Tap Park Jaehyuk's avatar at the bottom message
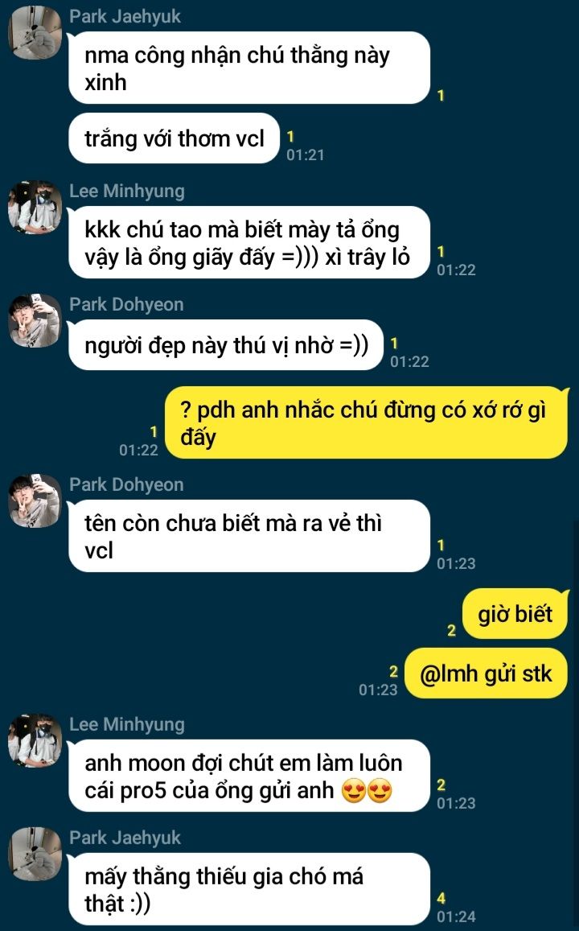The image size is (579, 931). pyautogui.click(x=35, y=854)
